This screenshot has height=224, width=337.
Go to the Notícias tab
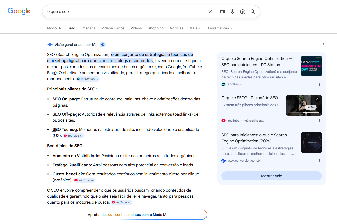point(177,28)
